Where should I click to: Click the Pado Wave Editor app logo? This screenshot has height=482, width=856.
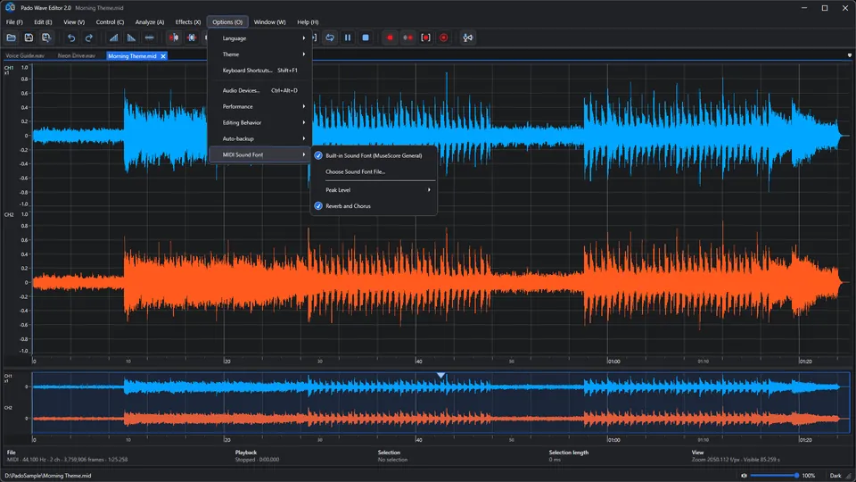[10, 8]
